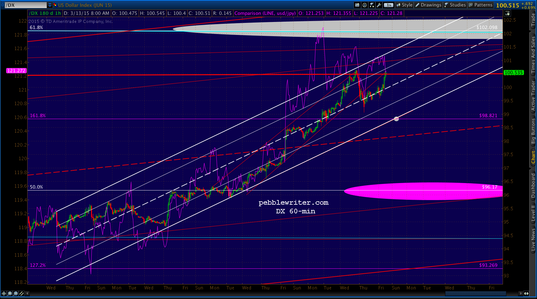537x299 pixels.
Task: Open the quick study flask icon
Action: click(372, 5)
